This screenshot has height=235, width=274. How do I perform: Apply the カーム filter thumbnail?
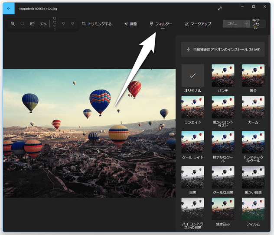[x=253, y=107]
